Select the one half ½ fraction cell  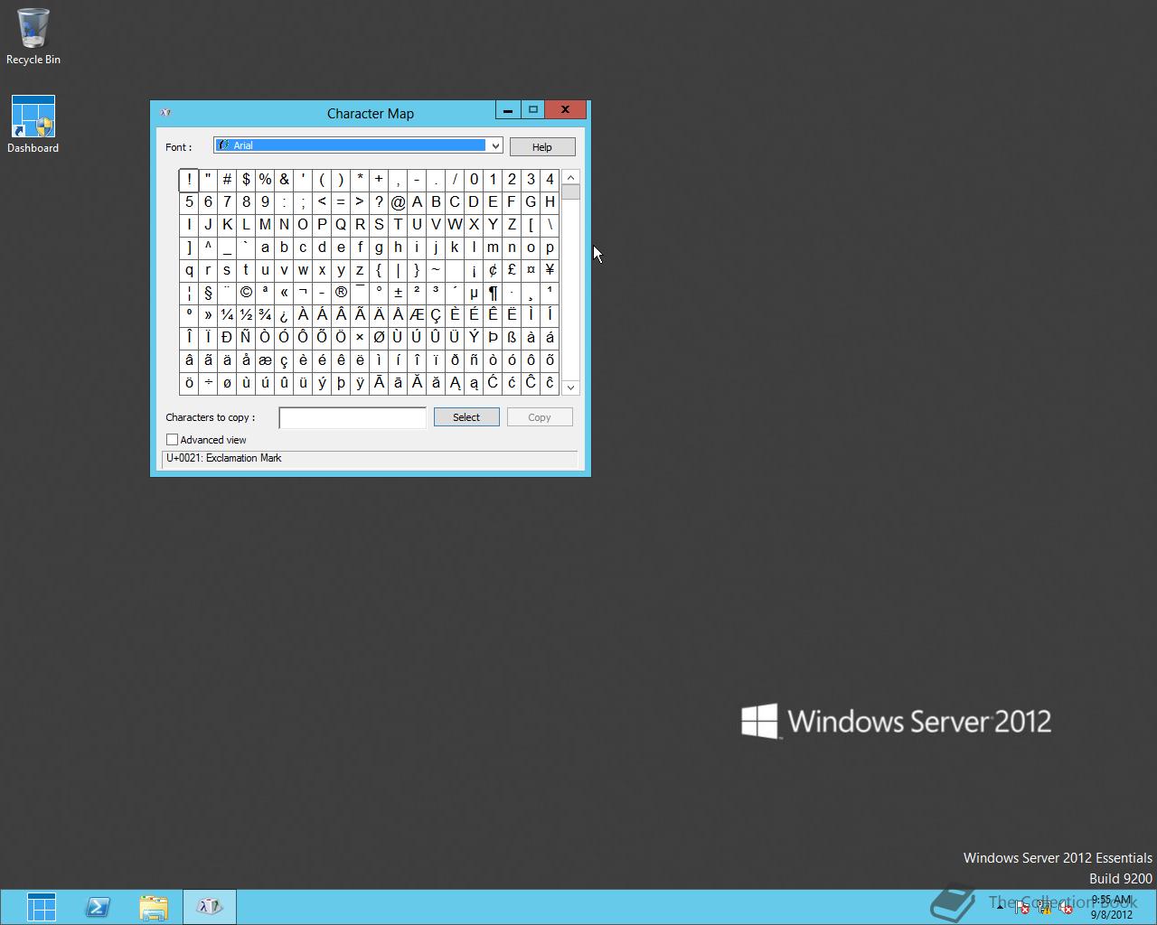[246, 315]
